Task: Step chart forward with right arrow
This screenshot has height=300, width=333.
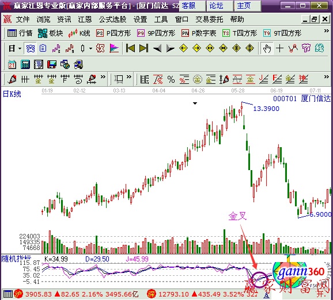Action: coord(171,48)
